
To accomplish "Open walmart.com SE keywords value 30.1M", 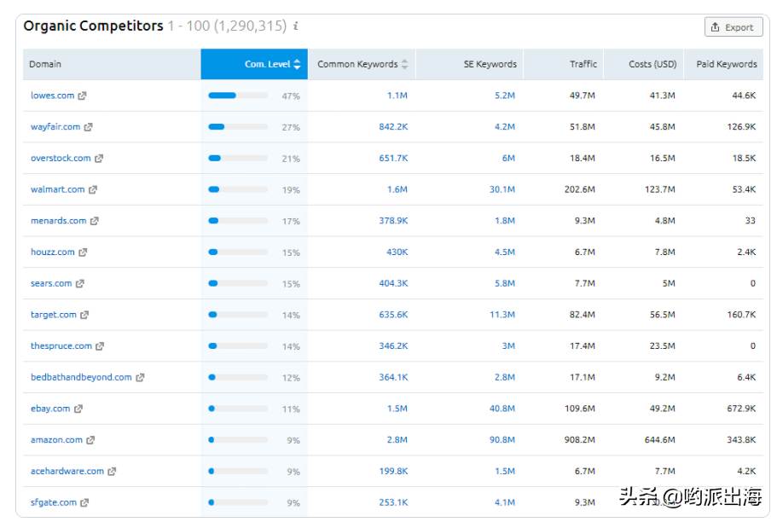I will (502, 188).
